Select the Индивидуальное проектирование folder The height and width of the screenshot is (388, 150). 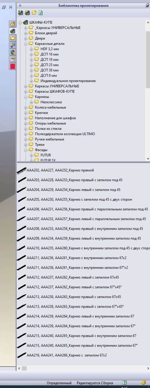tap(68, 81)
